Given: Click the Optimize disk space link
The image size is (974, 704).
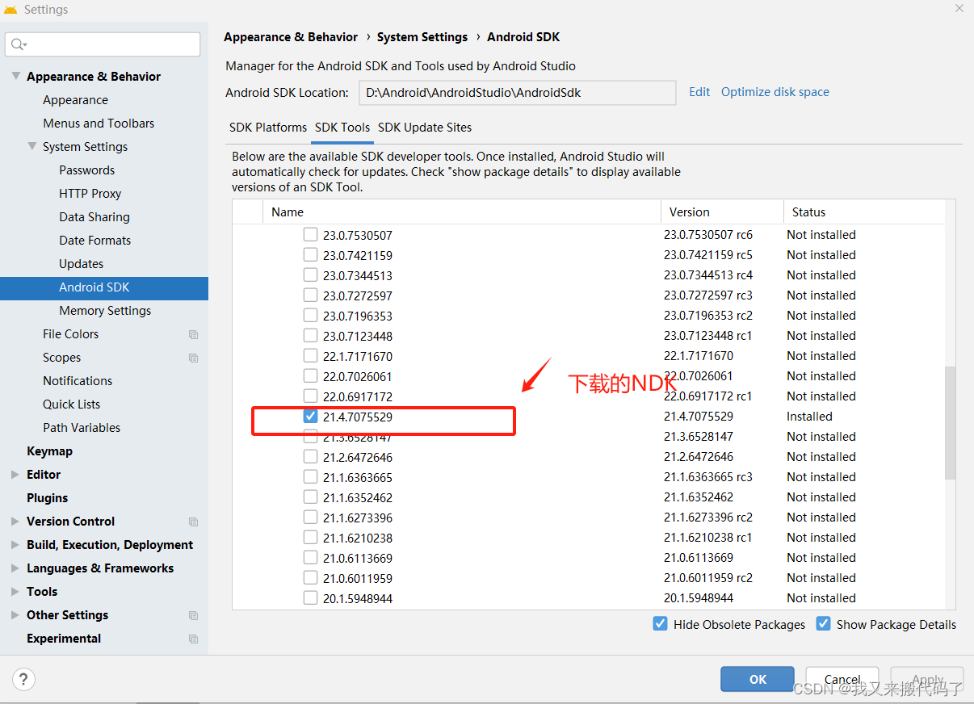Looking at the screenshot, I should click(x=775, y=91).
